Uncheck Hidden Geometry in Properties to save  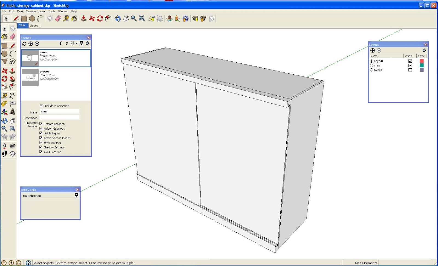point(41,128)
